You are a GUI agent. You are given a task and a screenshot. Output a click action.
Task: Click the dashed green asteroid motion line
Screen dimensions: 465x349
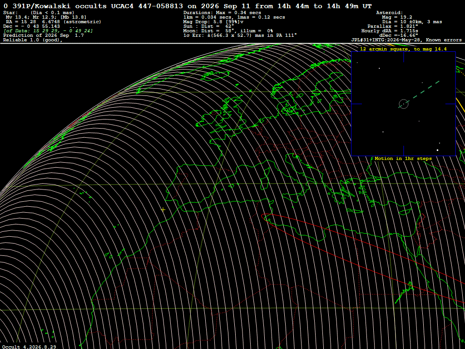(x=419, y=94)
